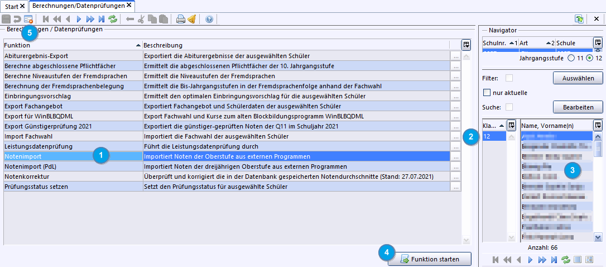Select the Export für WinBLBQDML row
This screenshot has height=267, width=606.
point(227,116)
